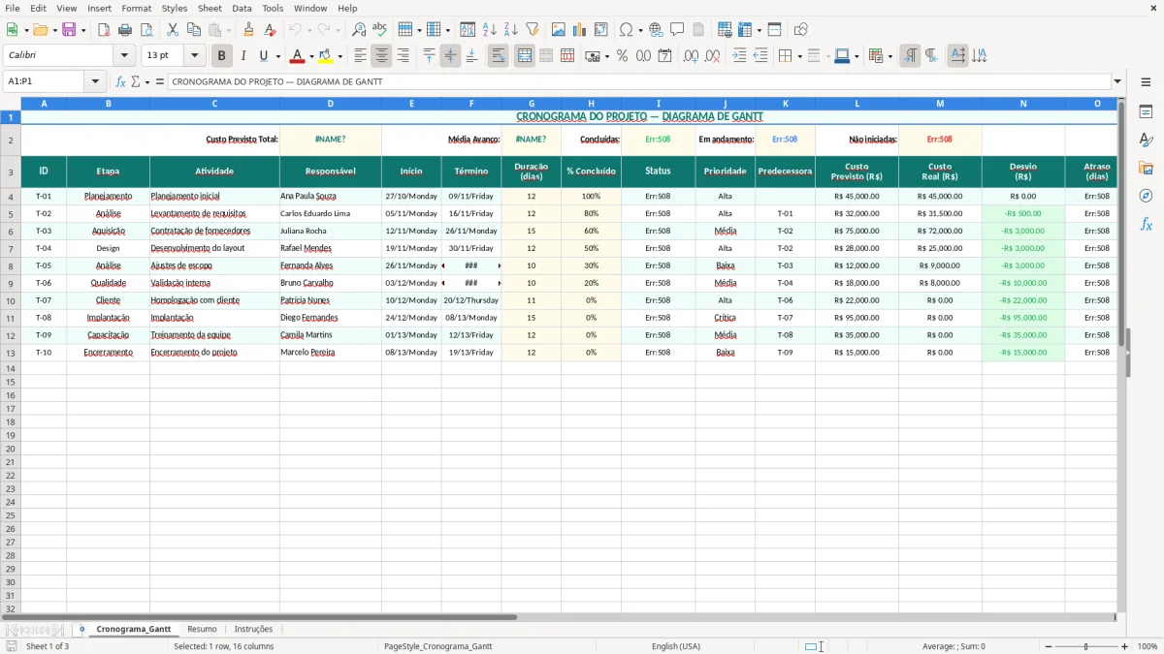Open the sidebar Styles panel

1146,140
